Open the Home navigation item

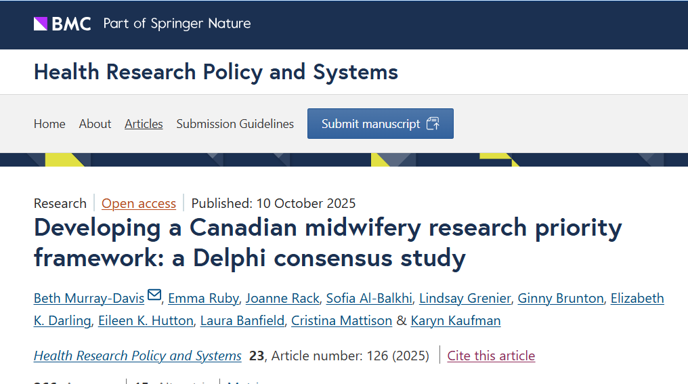pyautogui.click(x=49, y=124)
